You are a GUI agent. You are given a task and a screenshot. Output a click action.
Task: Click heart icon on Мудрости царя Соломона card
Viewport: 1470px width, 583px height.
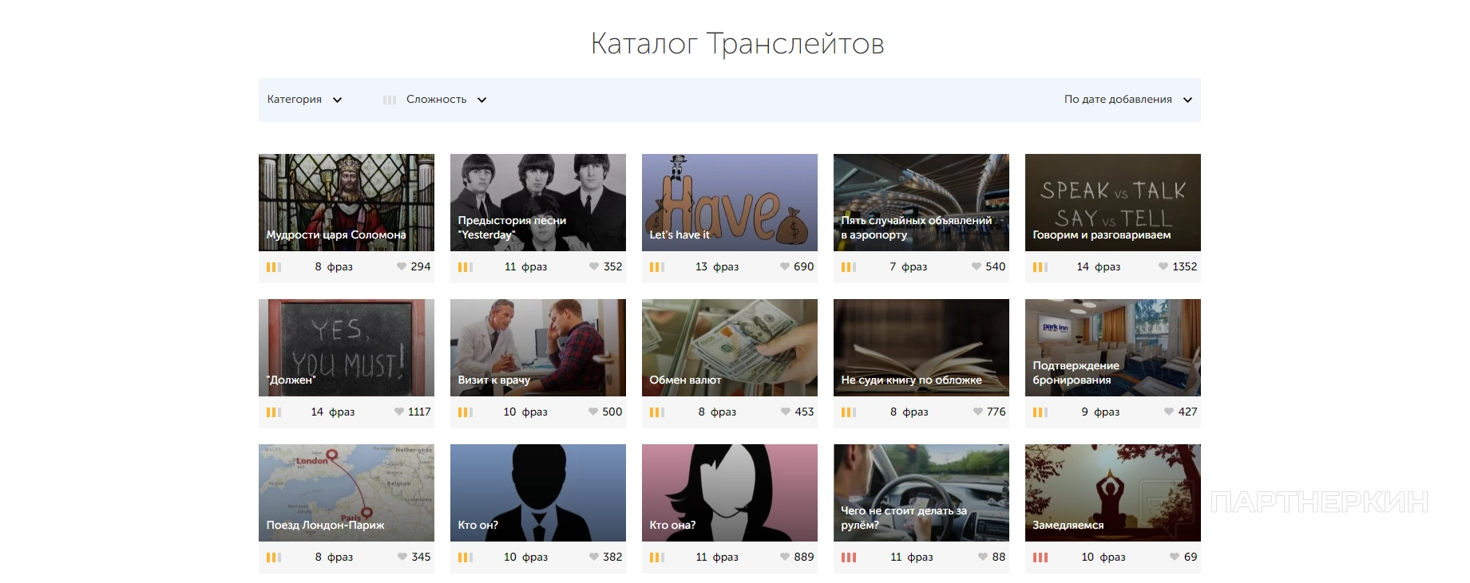tap(402, 266)
